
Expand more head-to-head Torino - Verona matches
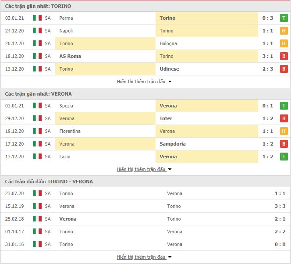point(144,257)
